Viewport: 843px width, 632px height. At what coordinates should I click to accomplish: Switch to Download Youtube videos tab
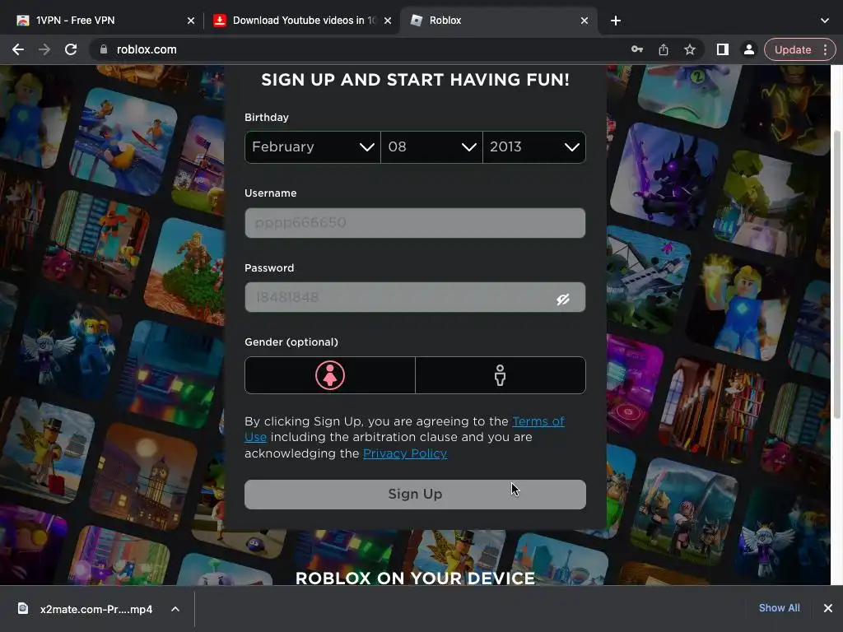point(301,21)
